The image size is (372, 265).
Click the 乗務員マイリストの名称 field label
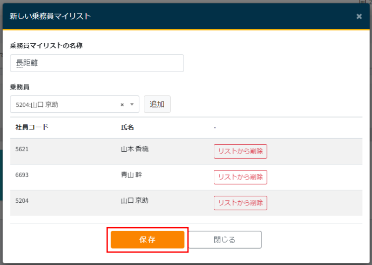click(46, 45)
